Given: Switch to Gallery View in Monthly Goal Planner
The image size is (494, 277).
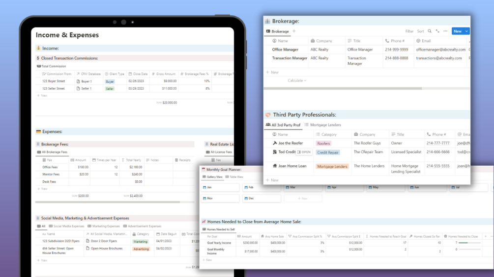Looking at the screenshot, I should (212, 177).
